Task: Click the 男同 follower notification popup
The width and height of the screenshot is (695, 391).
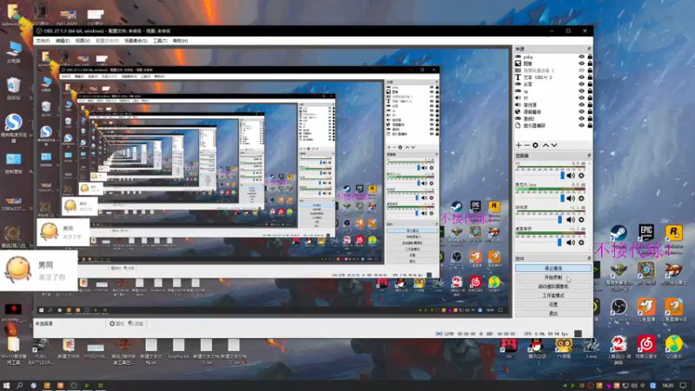Action: click(x=38, y=270)
